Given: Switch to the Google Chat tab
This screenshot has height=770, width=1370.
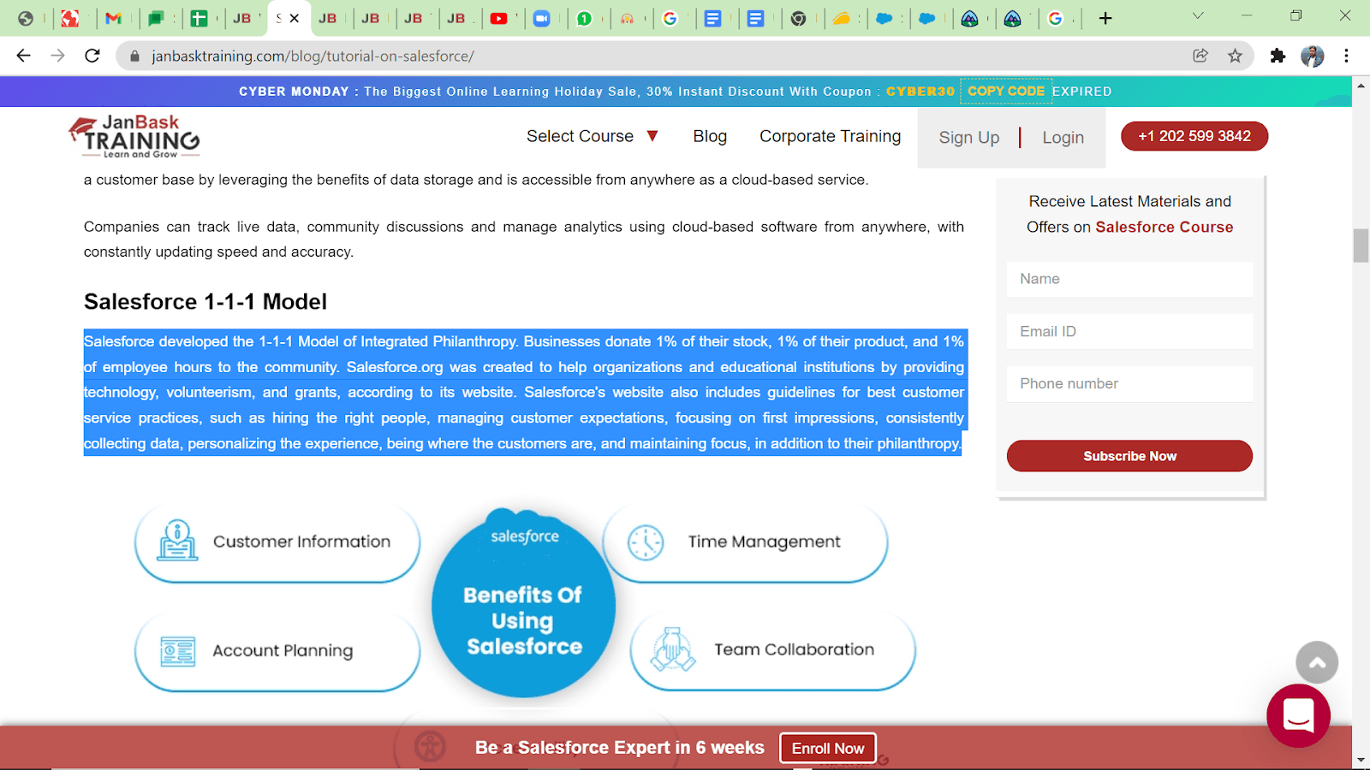Looking at the screenshot, I should tap(156, 18).
